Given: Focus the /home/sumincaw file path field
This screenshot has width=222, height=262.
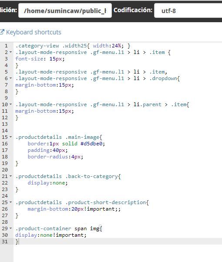Looking at the screenshot, I should tap(65, 11).
